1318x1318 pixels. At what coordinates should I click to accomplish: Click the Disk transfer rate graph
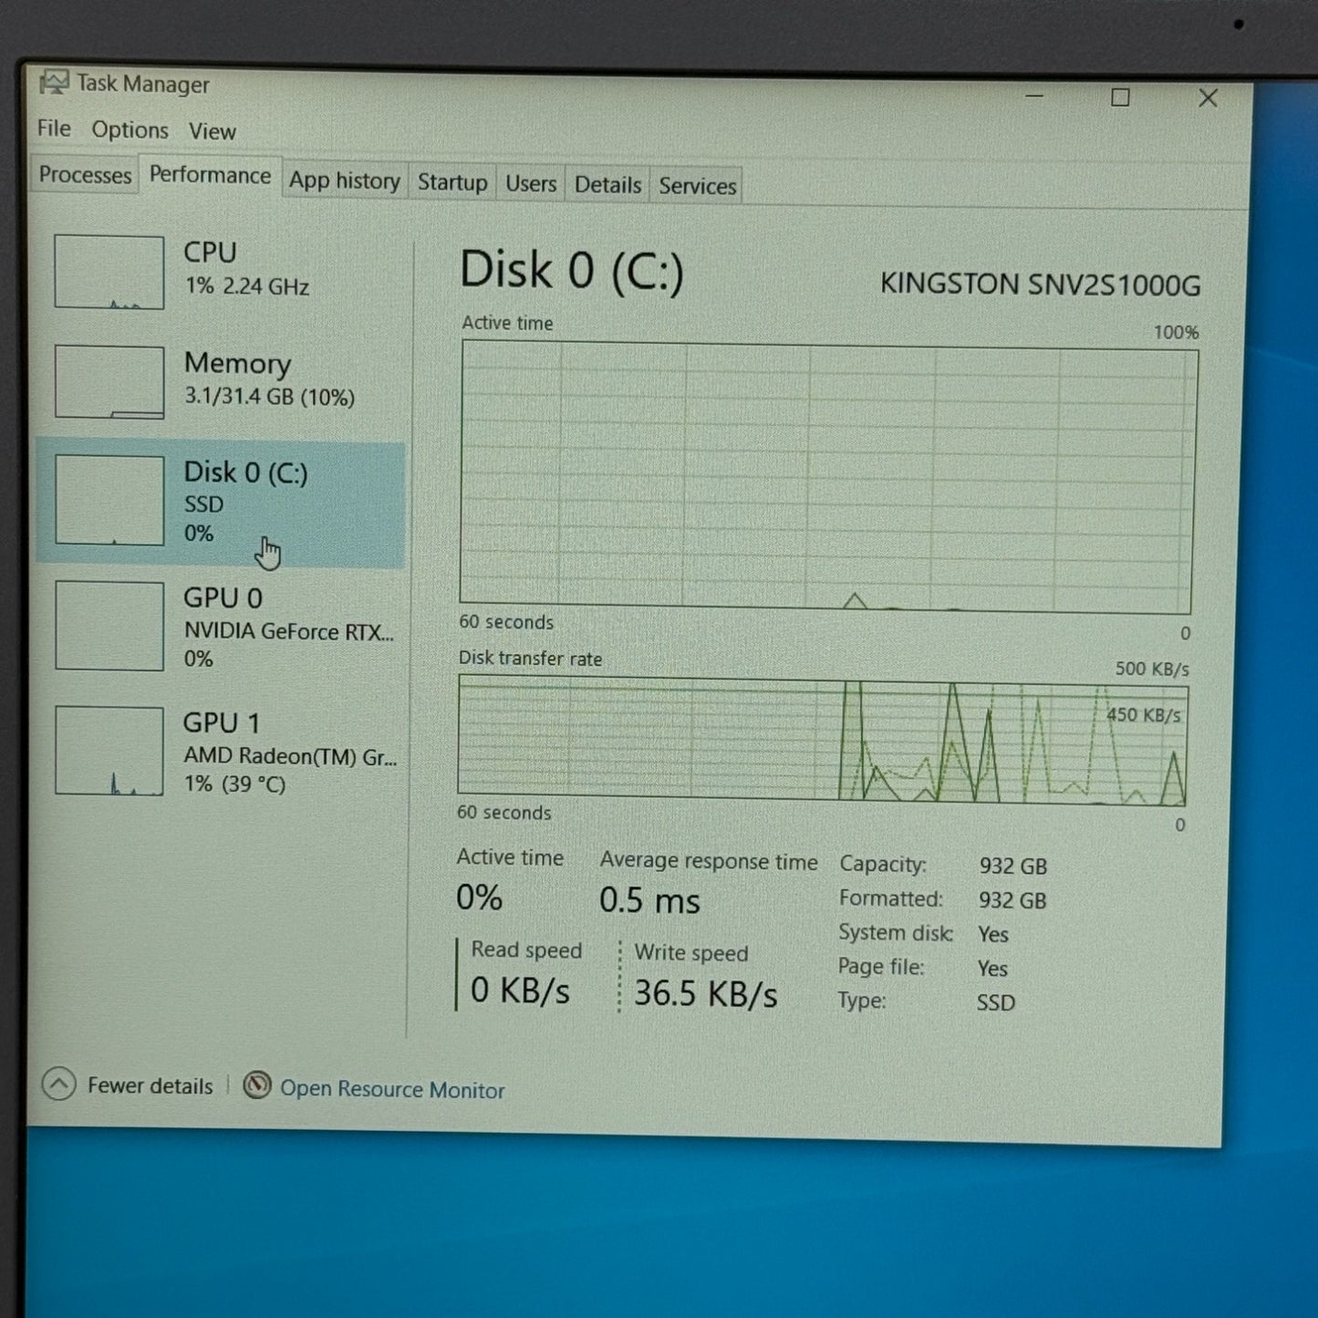(x=822, y=740)
